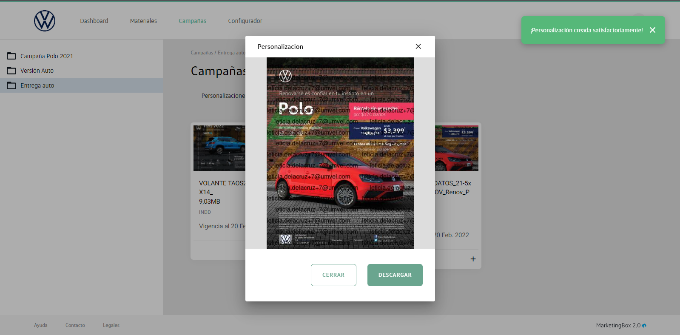Click folder icon next to Campaña Polo 2021
Screen dimensions: 680x335
(11, 56)
